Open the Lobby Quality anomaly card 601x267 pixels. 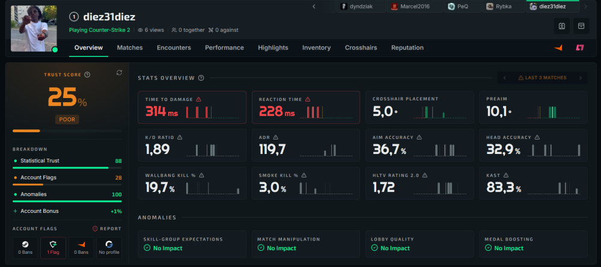pyautogui.click(x=419, y=244)
